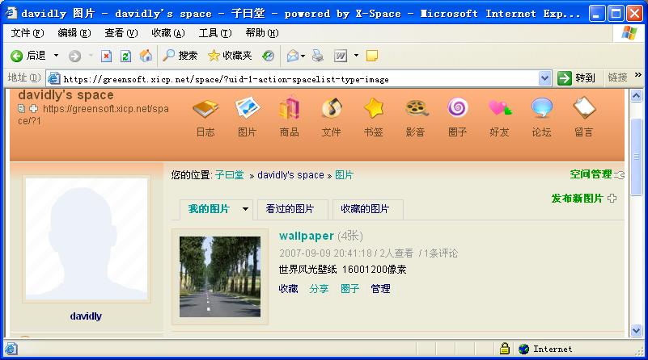
Task: Click the Back arrow icon
Action: [x=16, y=56]
